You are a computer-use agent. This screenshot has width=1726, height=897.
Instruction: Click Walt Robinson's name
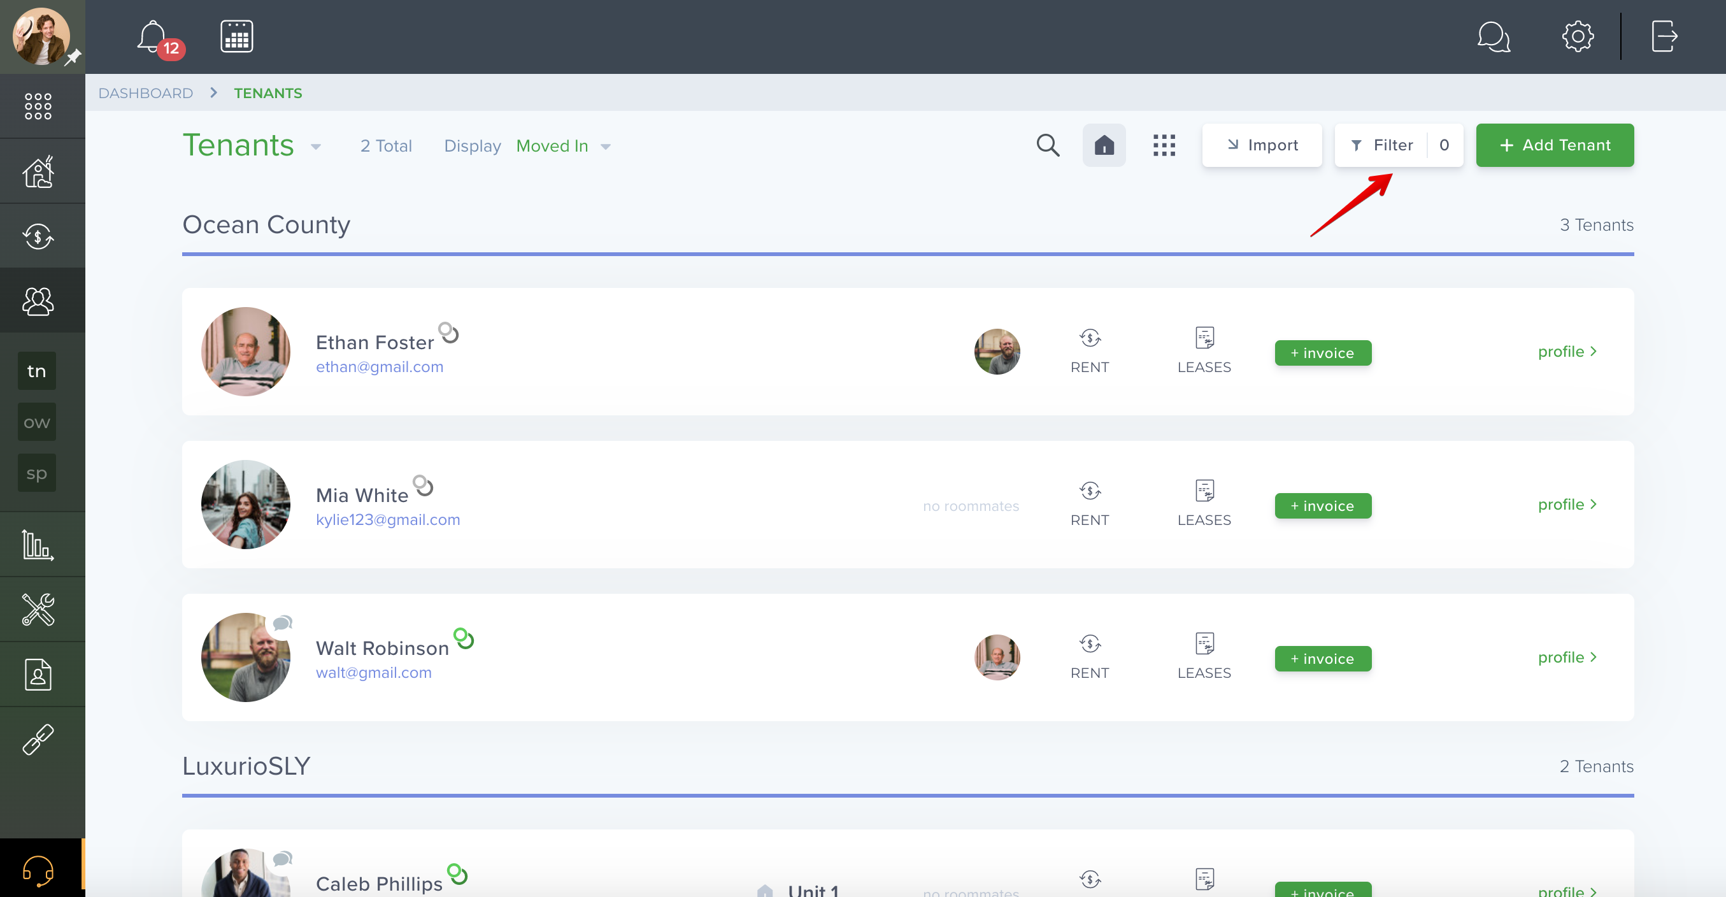point(382,649)
